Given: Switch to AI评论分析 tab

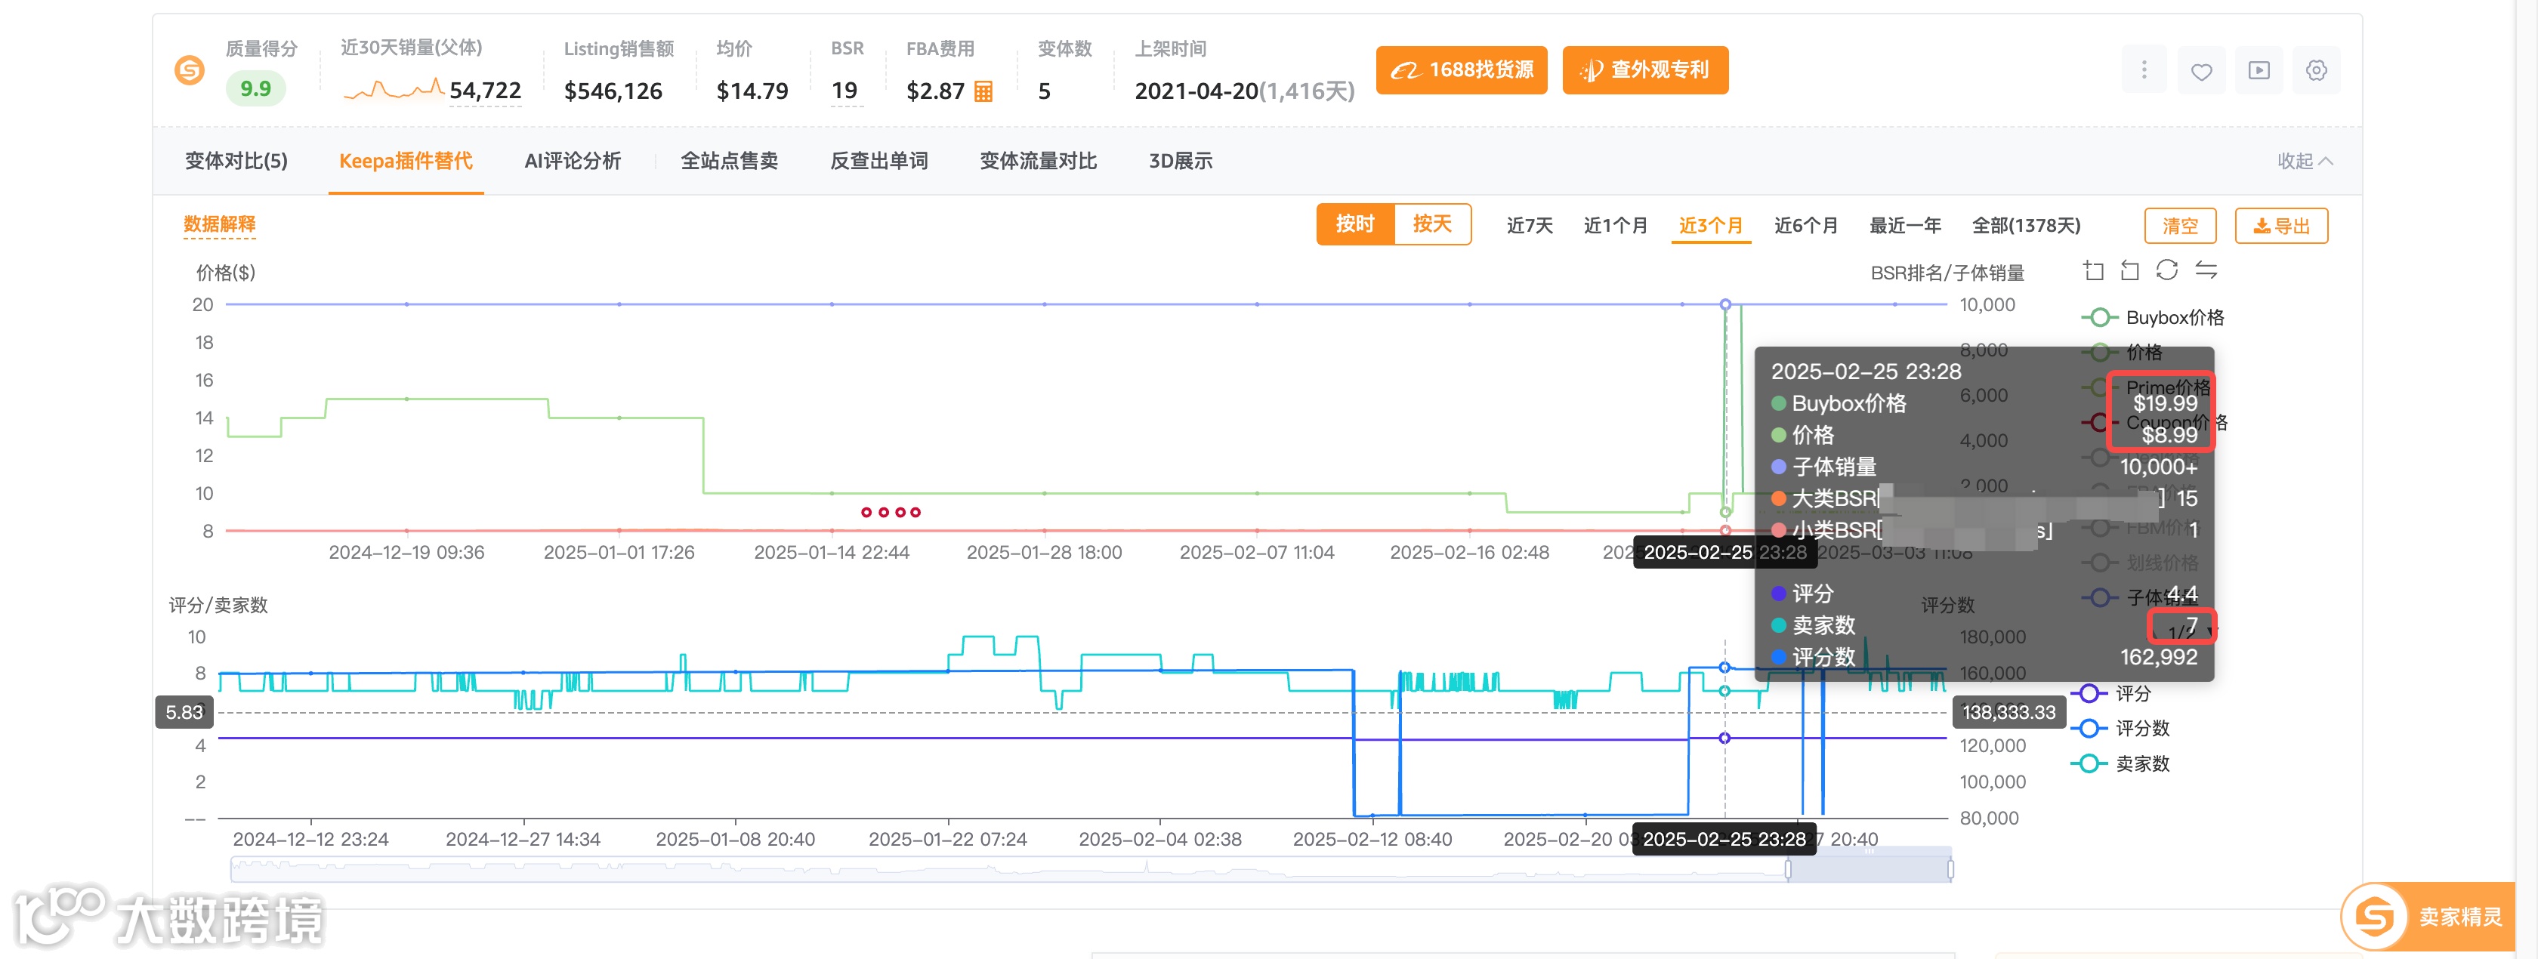Looking at the screenshot, I should click(x=573, y=162).
